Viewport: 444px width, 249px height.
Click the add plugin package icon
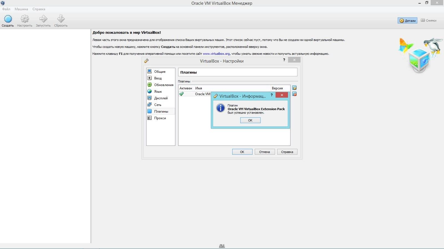[x=294, y=88]
